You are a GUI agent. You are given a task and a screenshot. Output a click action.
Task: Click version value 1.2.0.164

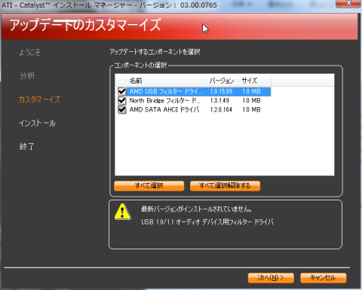(221, 110)
